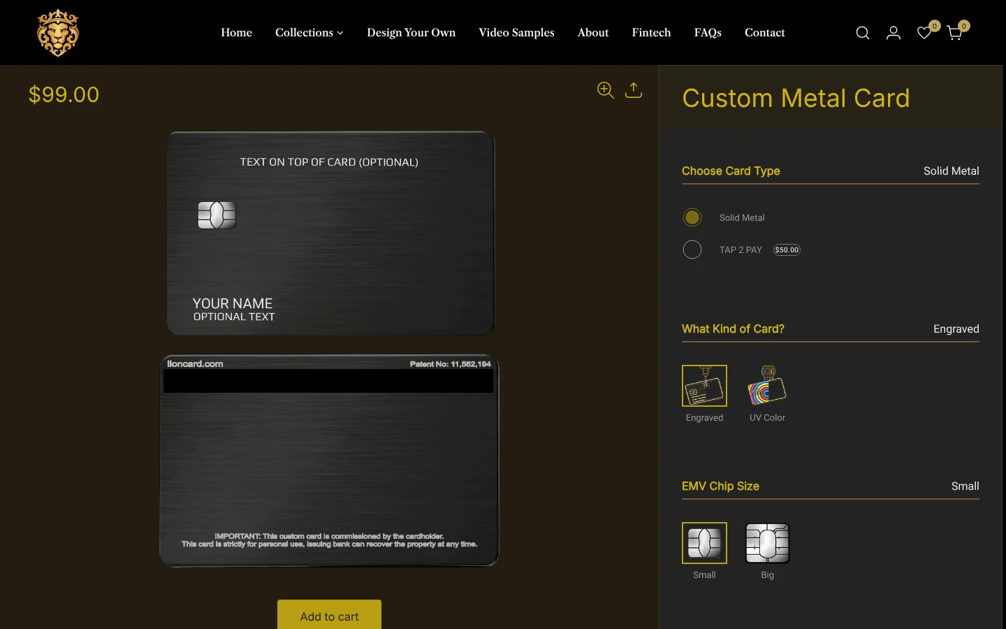The height and width of the screenshot is (629, 1006).
Task: Choose the Engraved card kind icon
Action: click(704, 386)
